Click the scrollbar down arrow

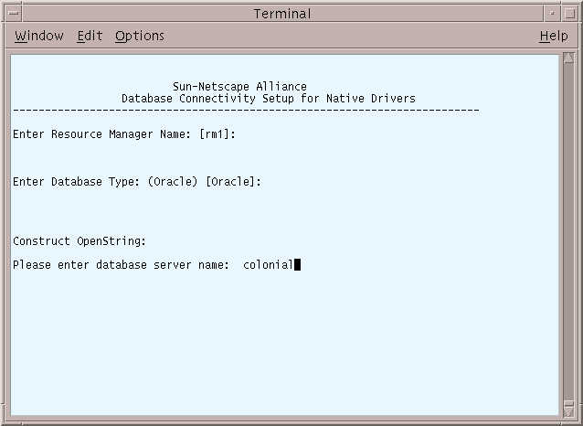coord(568,410)
